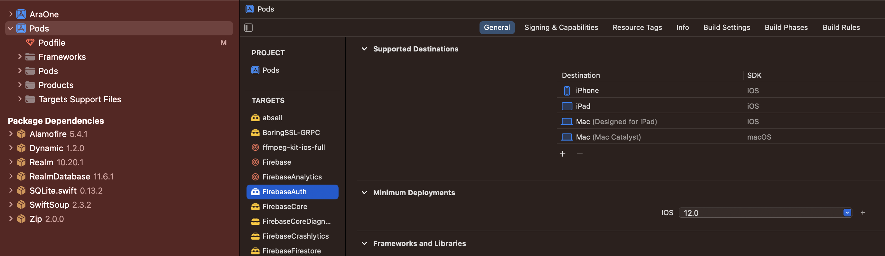Select the General tab

(x=497, y=27)
